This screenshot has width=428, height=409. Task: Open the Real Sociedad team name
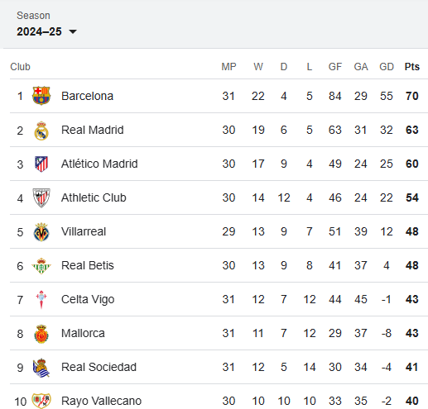(99, 367)
